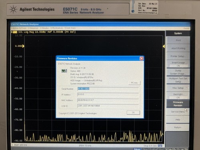200x150 pixels.
Task: Click the network analyzer icon in the dialog
Action: point(64,71)
